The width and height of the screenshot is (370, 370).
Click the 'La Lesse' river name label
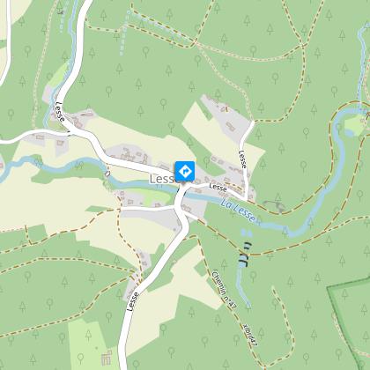pos(238,211)
